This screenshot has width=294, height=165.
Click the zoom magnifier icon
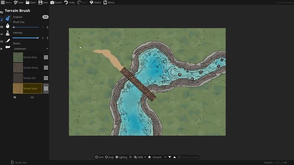135,157
